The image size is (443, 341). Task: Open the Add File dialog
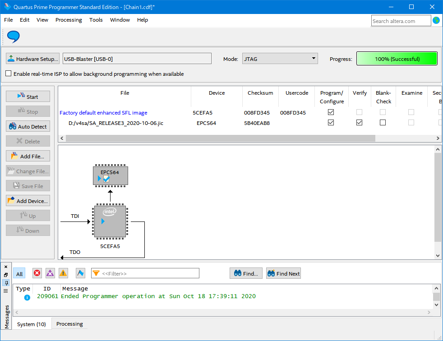(28, 156)
